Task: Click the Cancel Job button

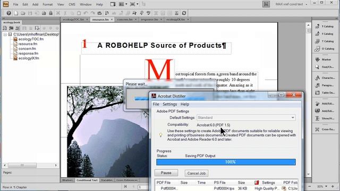Action: (x=197, y=173)
